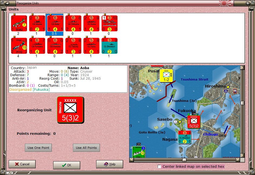This screenshot has height=175, width=255.
Task: Select the D3A2 aircraft unit counter
Action: tap(19, 23)
